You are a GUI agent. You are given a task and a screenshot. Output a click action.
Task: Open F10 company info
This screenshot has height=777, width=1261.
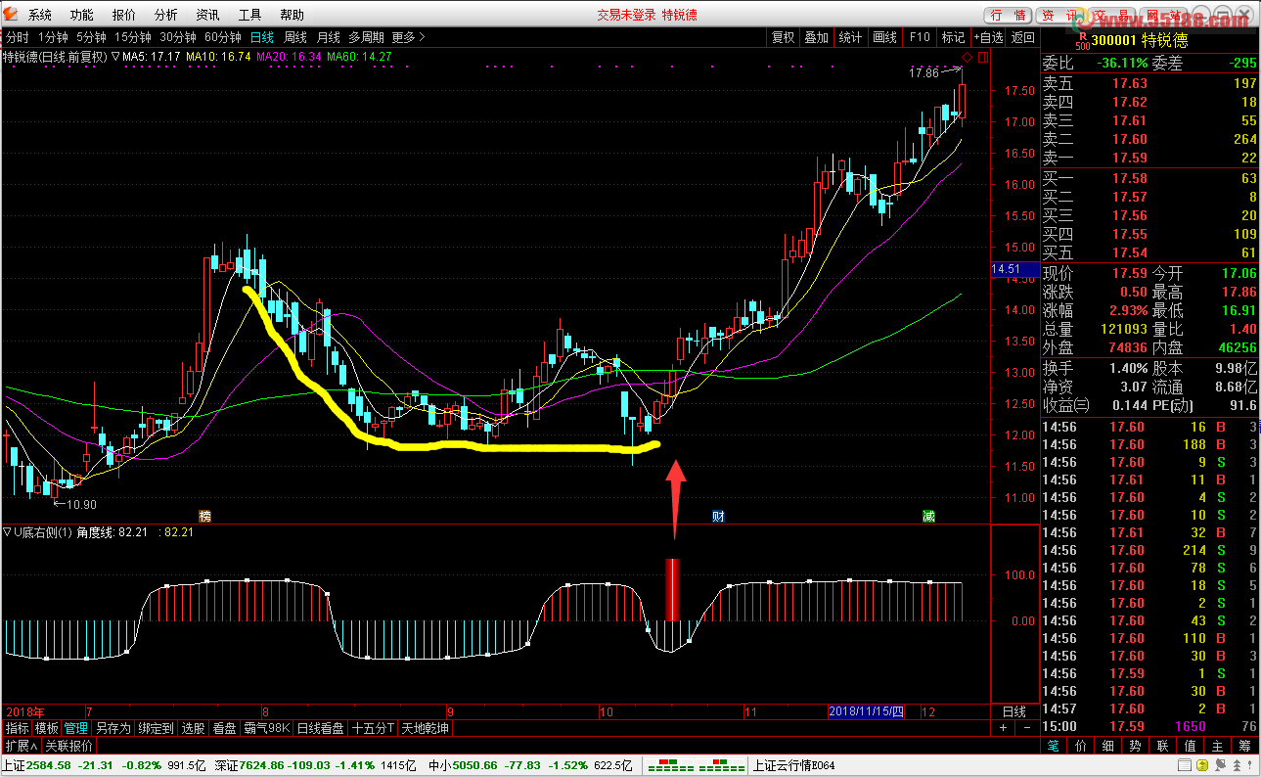point(920,37)
